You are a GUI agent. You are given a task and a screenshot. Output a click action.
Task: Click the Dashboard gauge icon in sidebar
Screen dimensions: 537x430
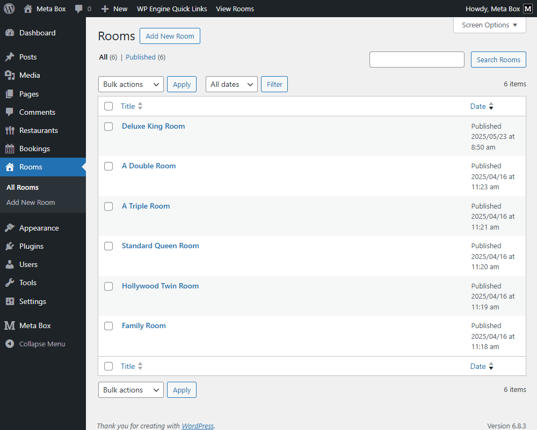(x=10, y=33)
